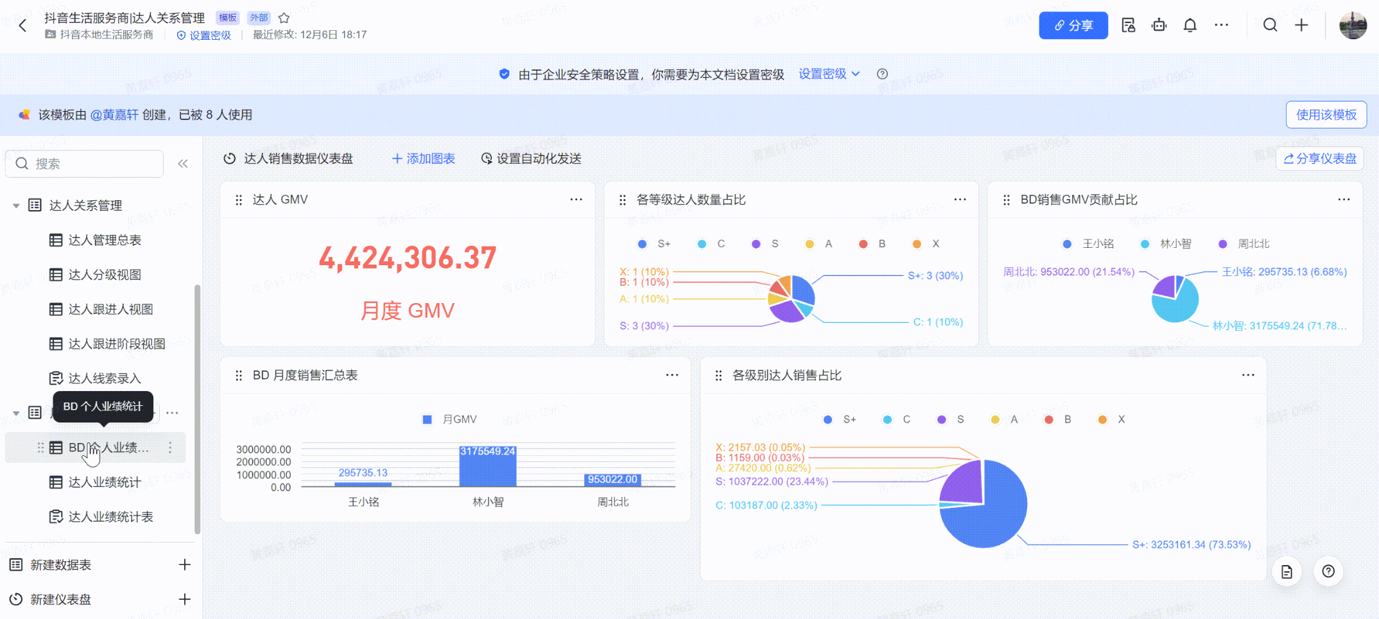Click the search magnifier in top bar

pyautogui.click(x=1270, y=26)
